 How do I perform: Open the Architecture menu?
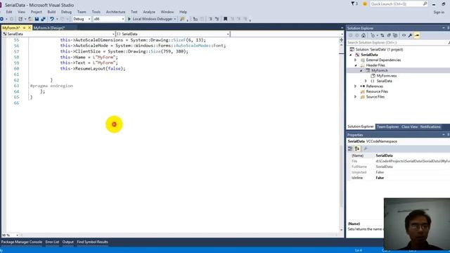(x=115, y=12)
